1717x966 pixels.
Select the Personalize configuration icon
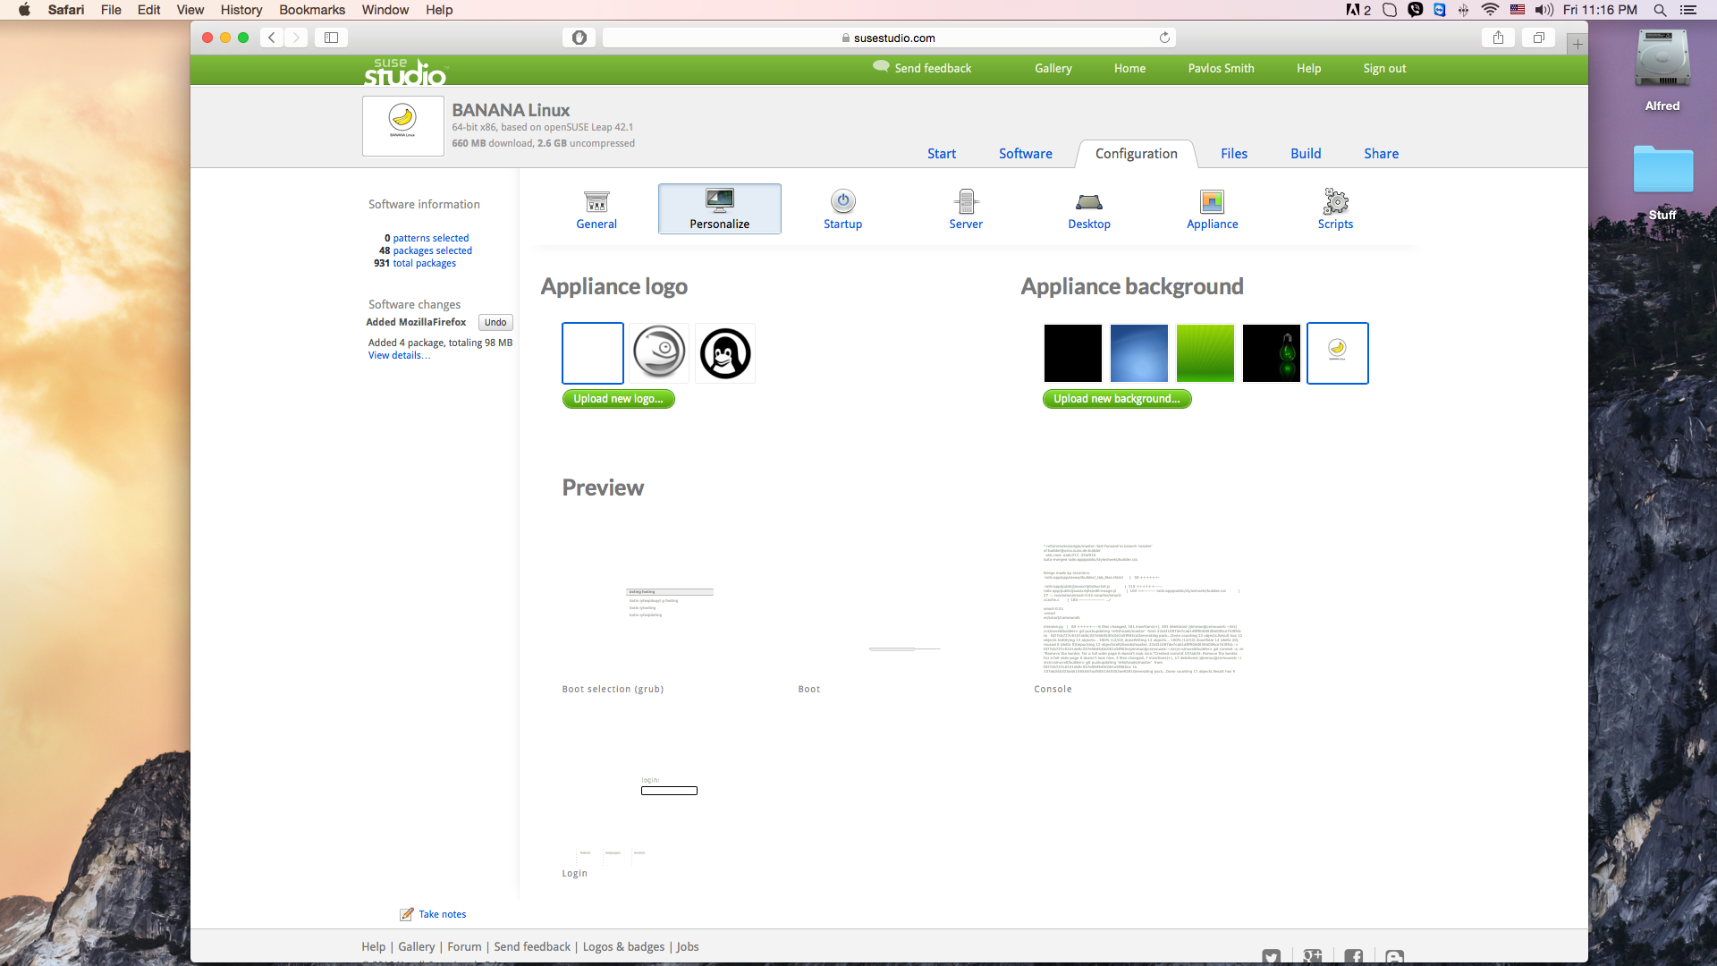coord(719,208)
